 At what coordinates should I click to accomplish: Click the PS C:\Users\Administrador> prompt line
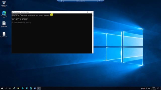click(20, 22)
